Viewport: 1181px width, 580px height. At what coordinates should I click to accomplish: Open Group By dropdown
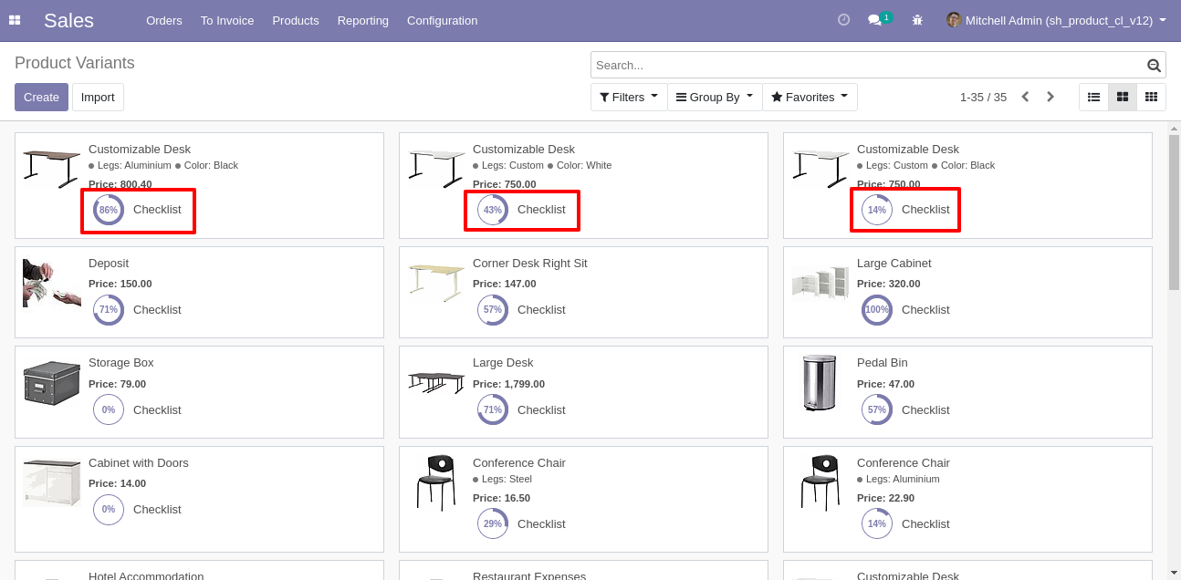pos(715,97)
